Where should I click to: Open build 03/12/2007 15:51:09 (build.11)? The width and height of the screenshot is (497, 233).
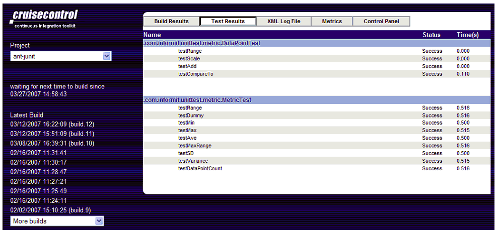[52, 134]
